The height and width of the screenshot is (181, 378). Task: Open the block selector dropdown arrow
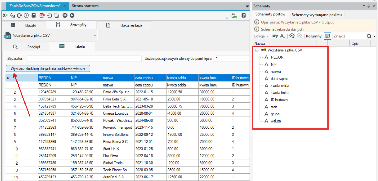[x=95, y=35]
